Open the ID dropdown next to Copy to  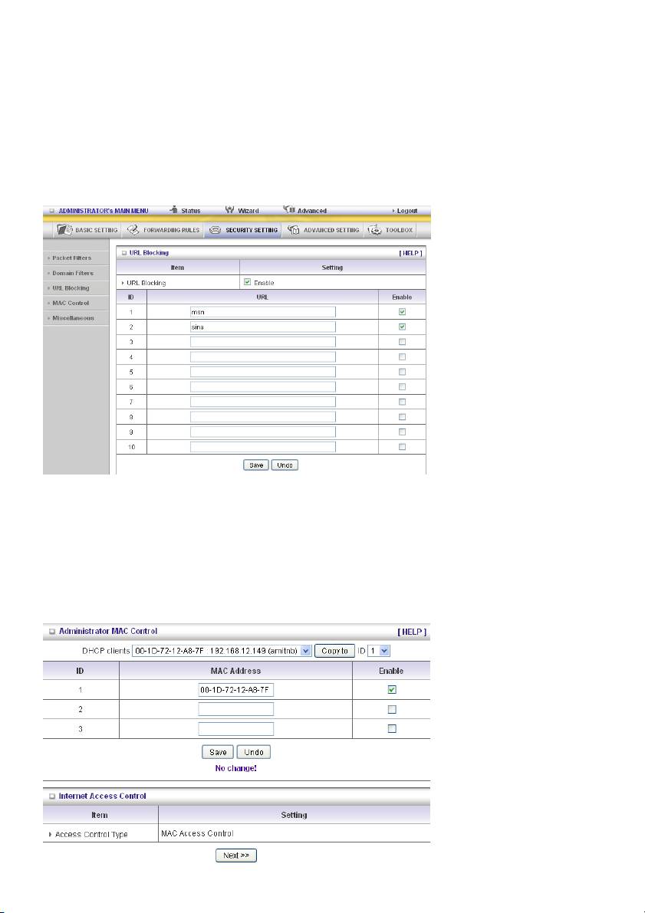coord(385,651)
